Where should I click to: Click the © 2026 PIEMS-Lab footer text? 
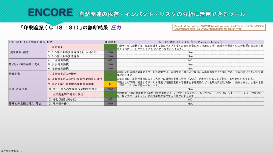pyautogui.click(x=13, y=151)
